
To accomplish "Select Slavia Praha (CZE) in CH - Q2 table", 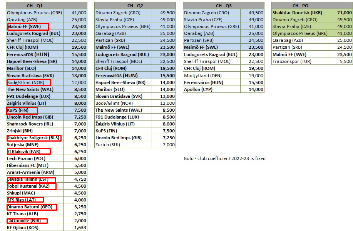I will pyautogui.click(x=123, y=20).
